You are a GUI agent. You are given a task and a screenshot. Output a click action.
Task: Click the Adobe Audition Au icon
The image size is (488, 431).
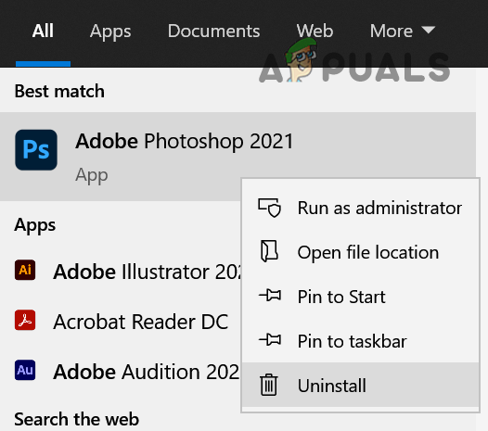pos(25,370)
